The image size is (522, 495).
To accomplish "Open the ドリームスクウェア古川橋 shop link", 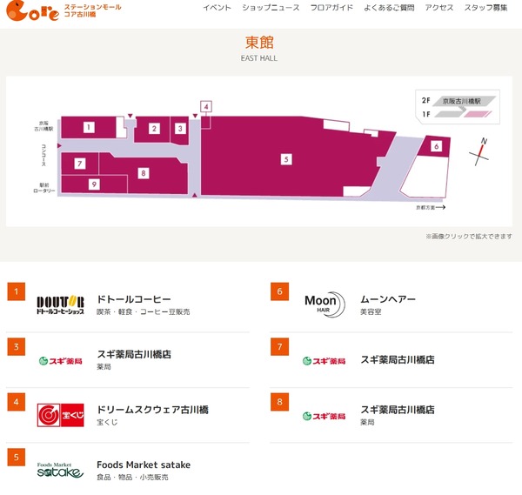I will click(152, 410).
